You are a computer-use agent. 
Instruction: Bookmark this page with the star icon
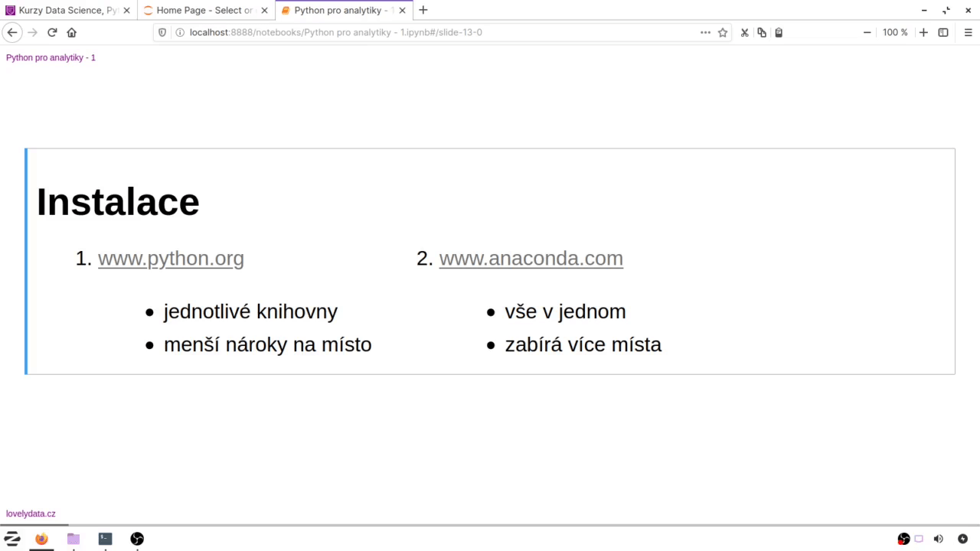tap(723, 32)
